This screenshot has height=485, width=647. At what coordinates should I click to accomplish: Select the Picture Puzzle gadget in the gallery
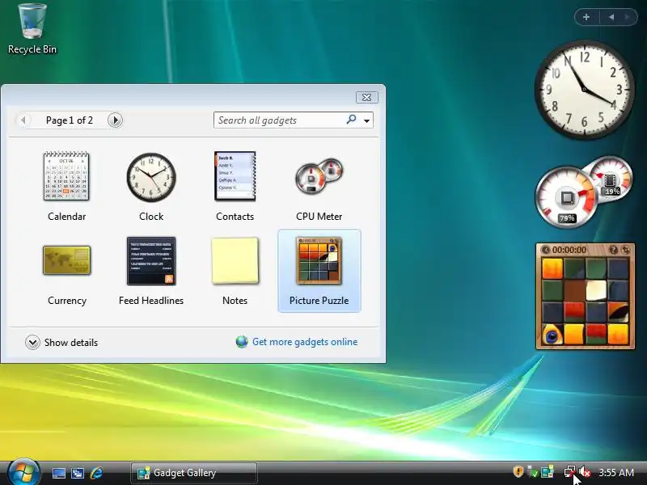coord(319,271)
